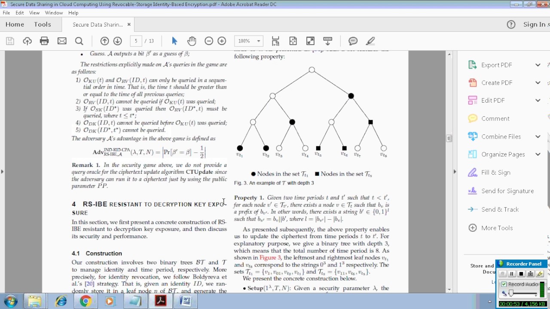550x309 pixels.
Task: Close the Secure Data Sharing document tab
Action: (x=129, y=24)
